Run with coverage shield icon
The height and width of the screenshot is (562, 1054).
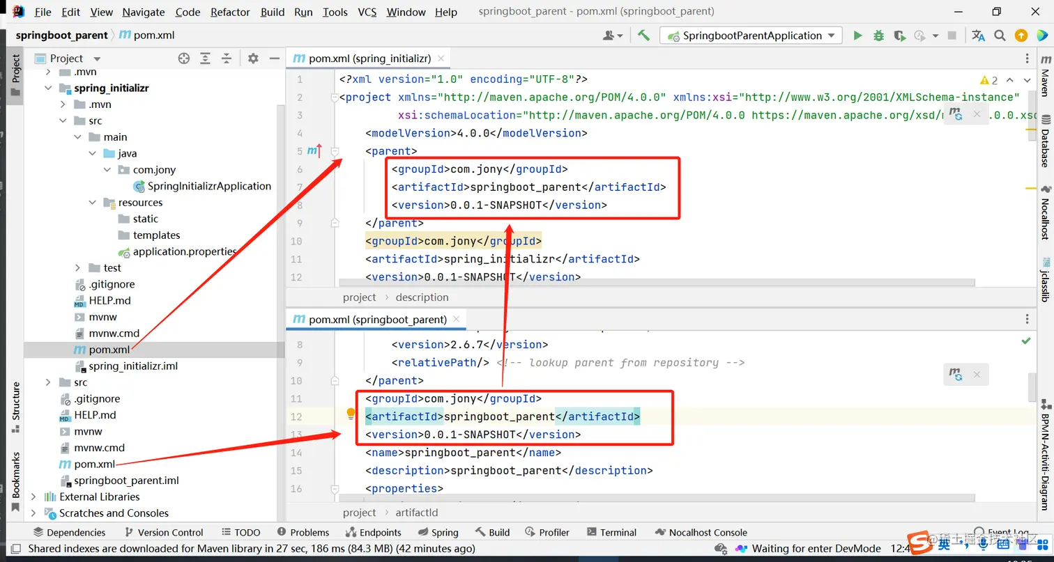tap(899, 36)
